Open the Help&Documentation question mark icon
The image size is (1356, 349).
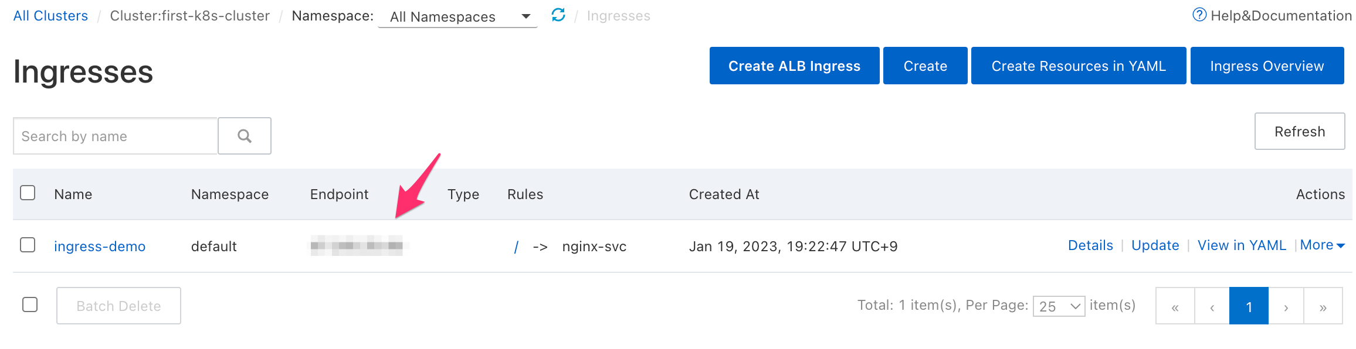tap(1199, 15)
